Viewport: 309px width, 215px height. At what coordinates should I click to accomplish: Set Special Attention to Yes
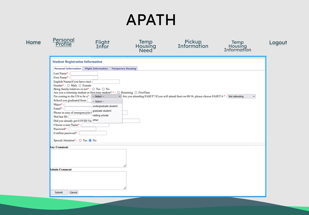click(x=80, y=141)
